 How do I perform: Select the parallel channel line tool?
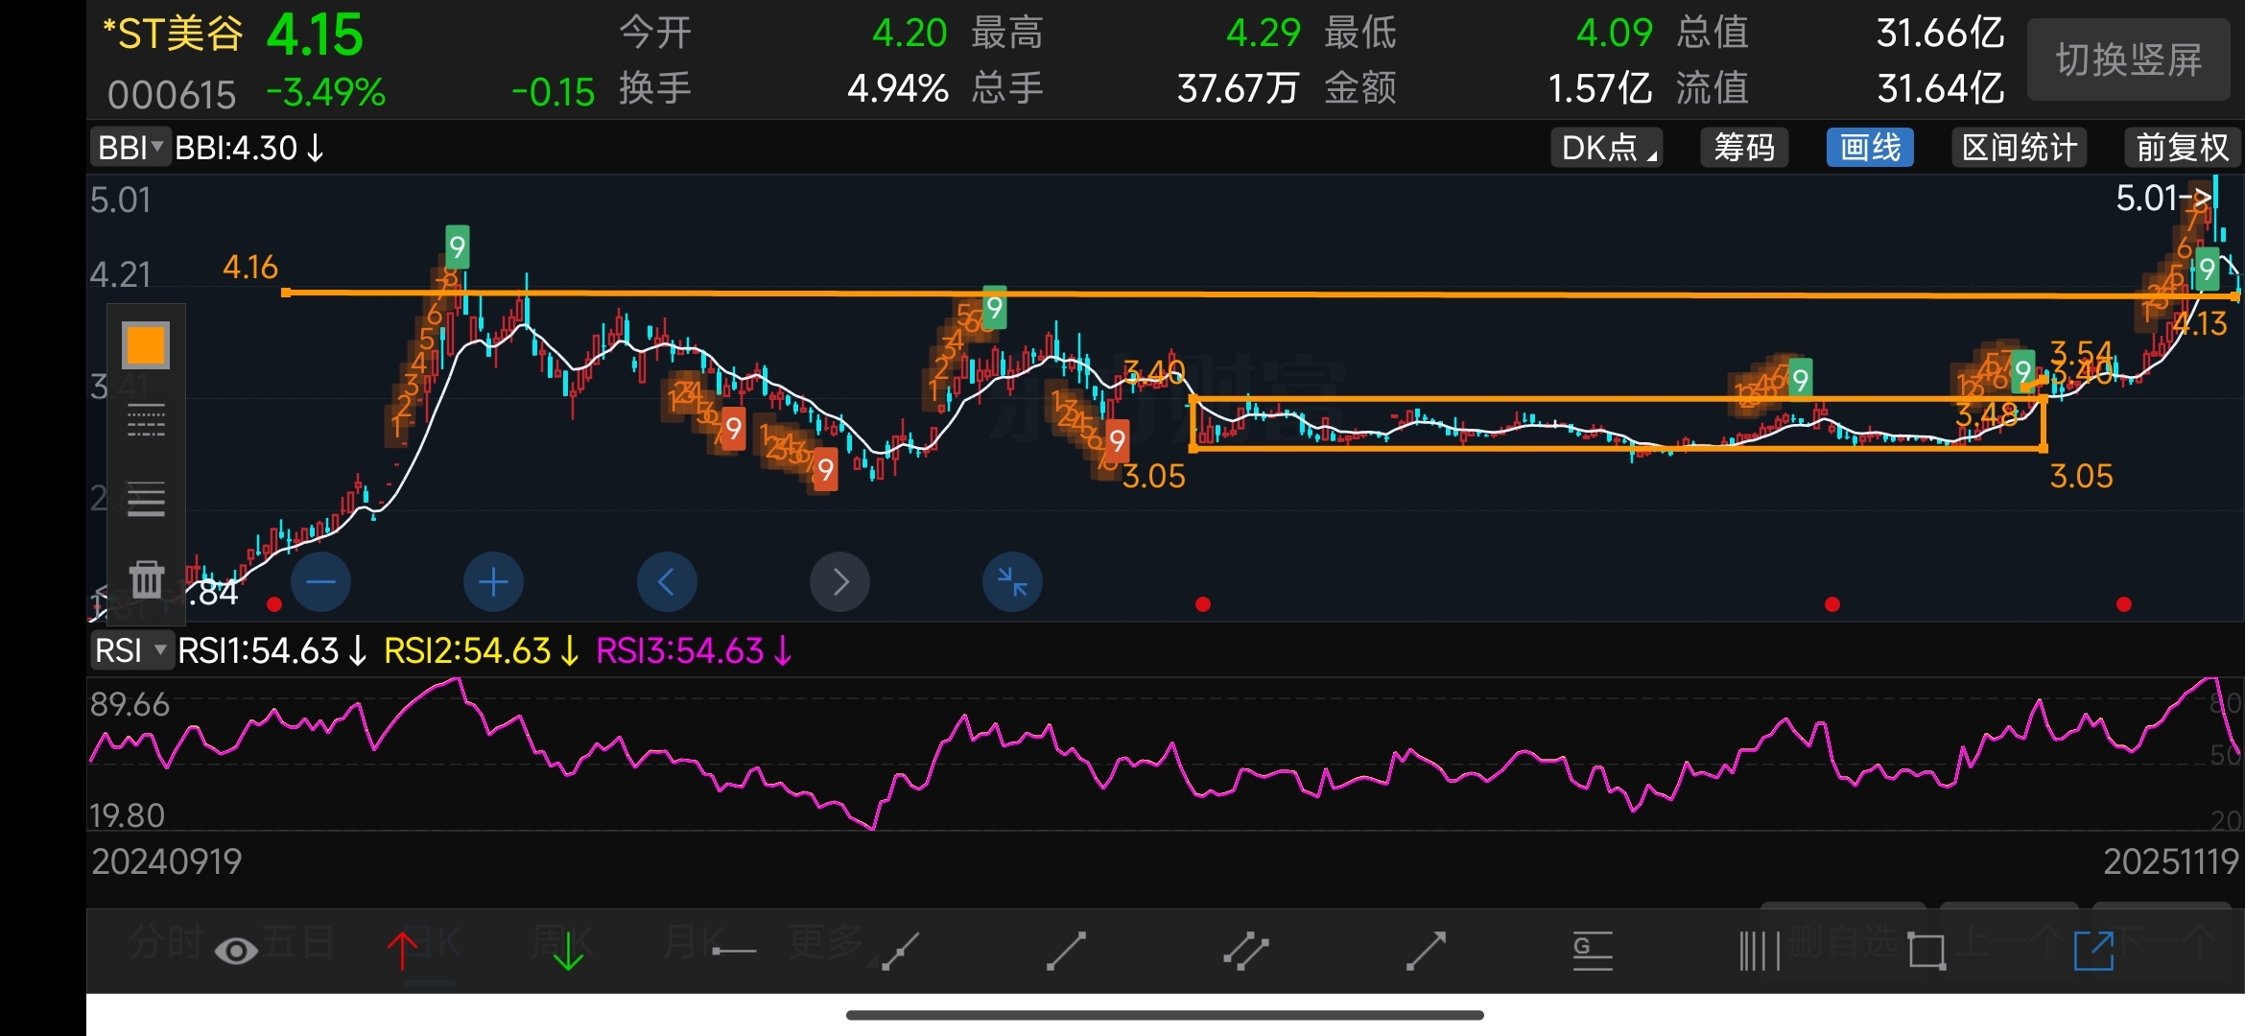click(1245, 951)
